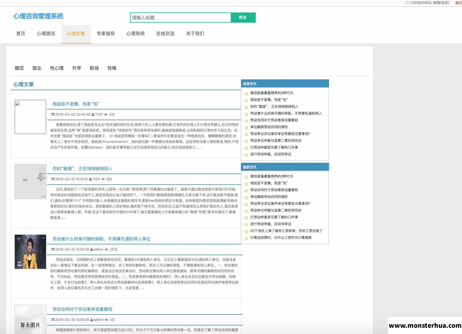This screenshot has width=462, height=334.
Task: Open article 劳动者什么时候可随时辞职 from main list
Action: click(x=101, y=239)
